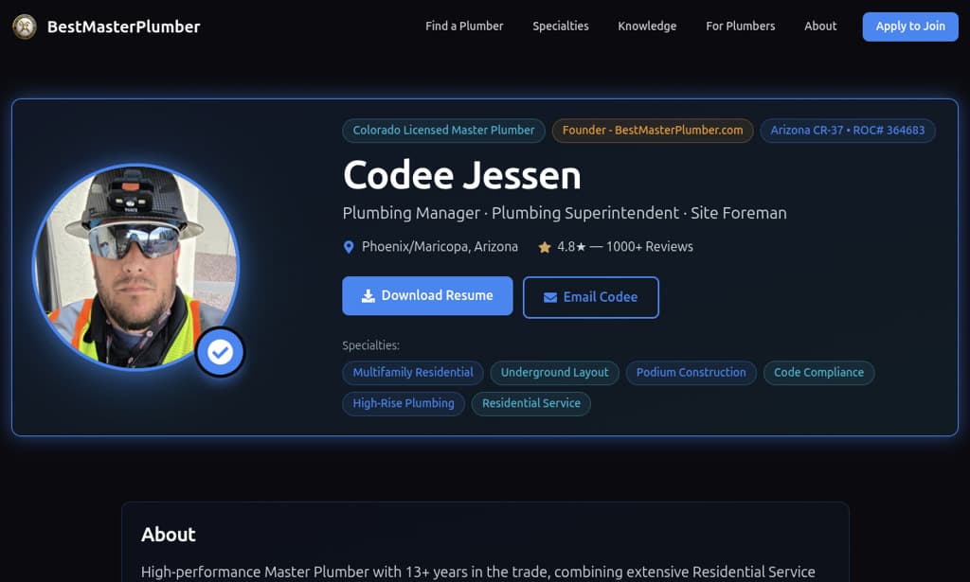Select the Underground Layout specialty tag
This screenshot has height=582, width=970.
click(554, 373)
